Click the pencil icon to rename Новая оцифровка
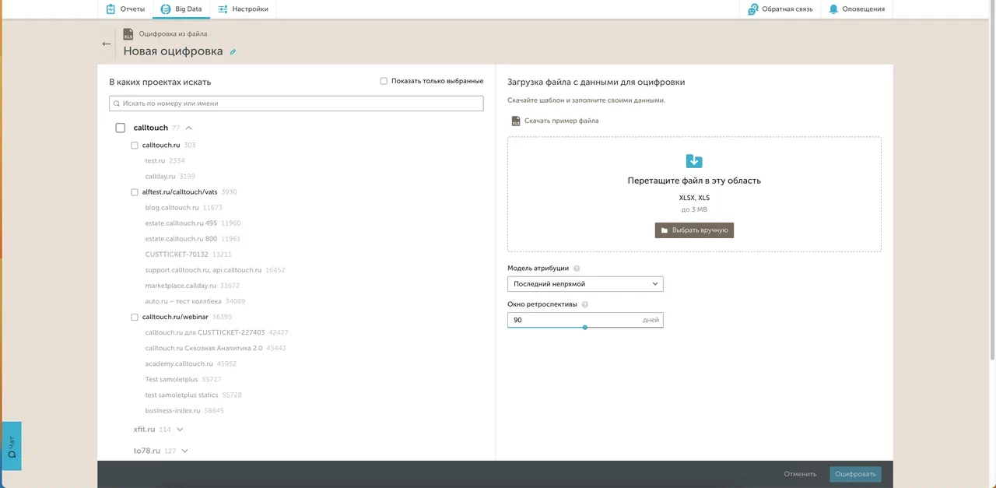This screenshot has height=488, width=996. (233, 52)
